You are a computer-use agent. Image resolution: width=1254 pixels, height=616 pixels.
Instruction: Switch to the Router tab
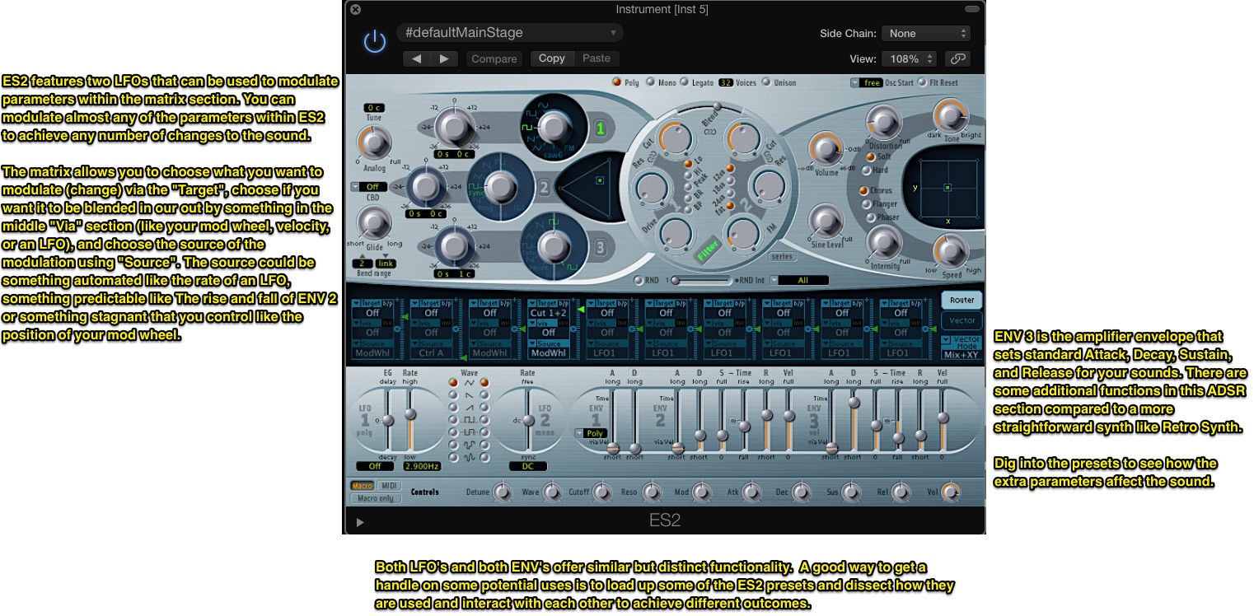(x=961, y=300)
